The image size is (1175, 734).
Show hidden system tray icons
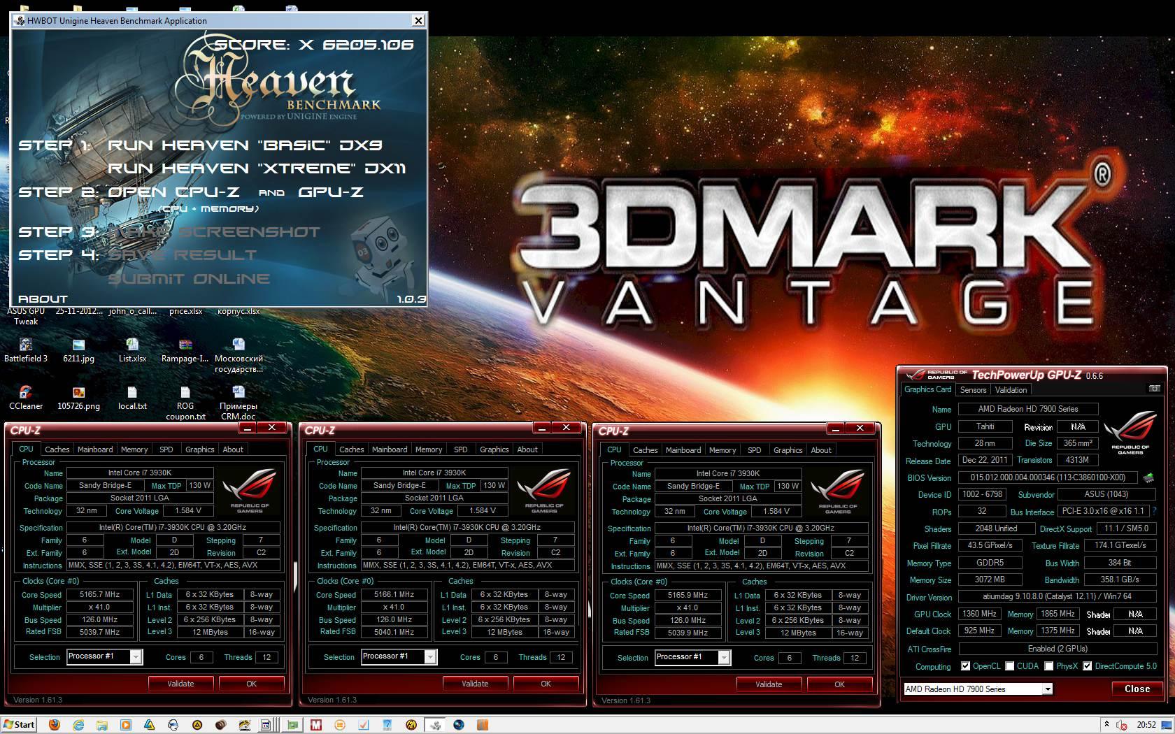(1106, 724)
